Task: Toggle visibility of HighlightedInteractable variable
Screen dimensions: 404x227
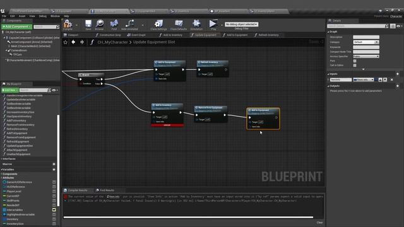Action: 54,214
